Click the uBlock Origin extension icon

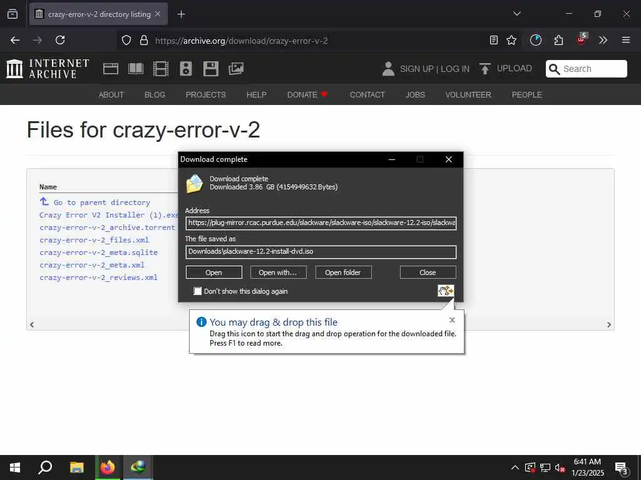582,39
